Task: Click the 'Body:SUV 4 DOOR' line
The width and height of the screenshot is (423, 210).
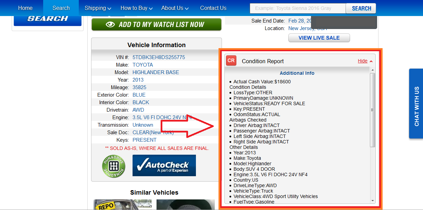Action: click(254, 169)
